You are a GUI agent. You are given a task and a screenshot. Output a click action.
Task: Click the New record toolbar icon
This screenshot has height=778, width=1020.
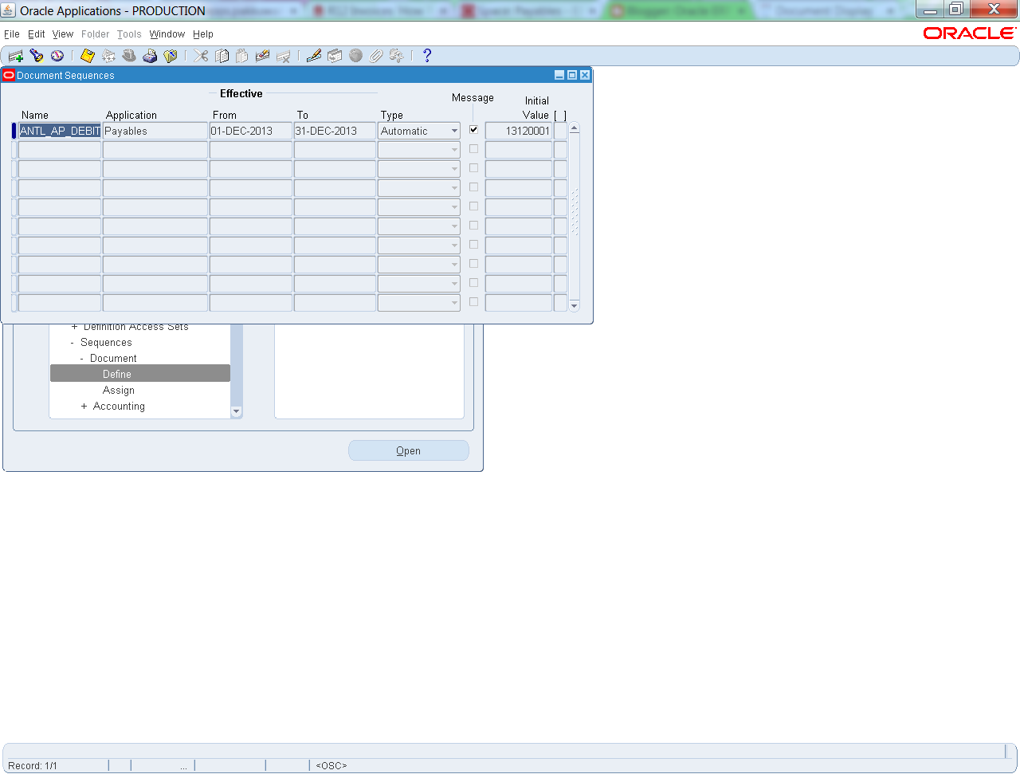(16, 56)
